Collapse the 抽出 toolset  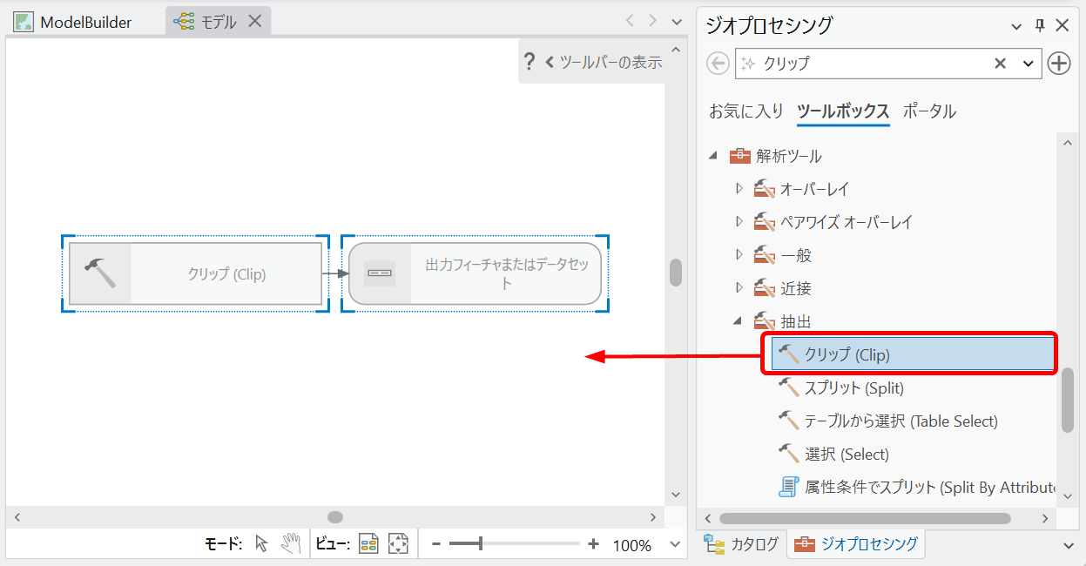[x=739, y=321]
